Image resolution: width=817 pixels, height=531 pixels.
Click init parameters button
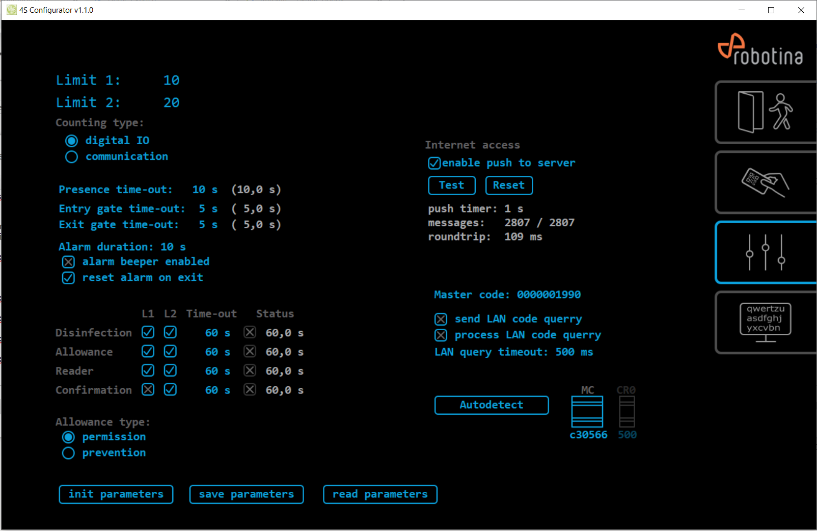[116, 494]
